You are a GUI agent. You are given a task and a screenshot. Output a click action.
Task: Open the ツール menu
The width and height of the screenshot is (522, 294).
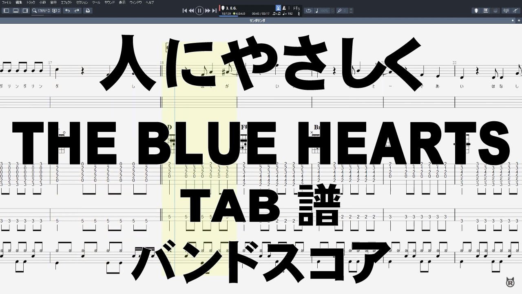click(x=96, y=2)
